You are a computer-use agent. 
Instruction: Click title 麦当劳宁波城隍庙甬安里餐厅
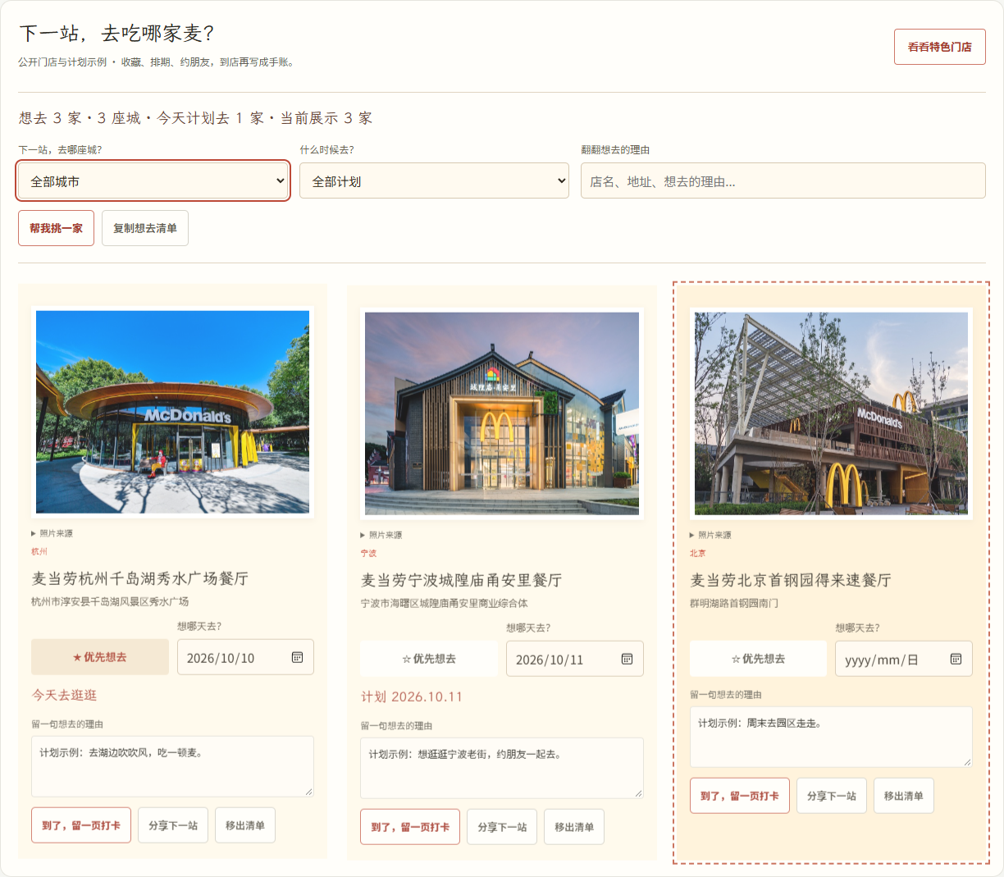[462, 580]
